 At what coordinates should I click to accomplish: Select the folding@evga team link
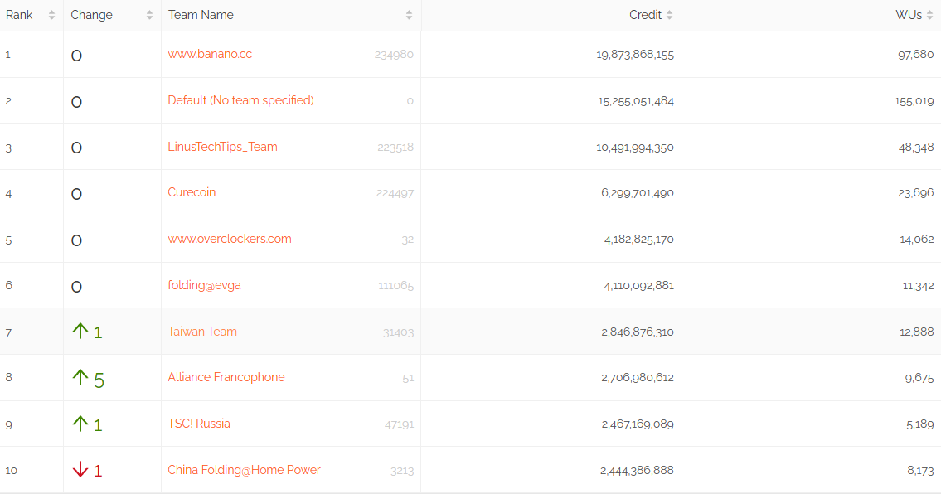(204, 285)
